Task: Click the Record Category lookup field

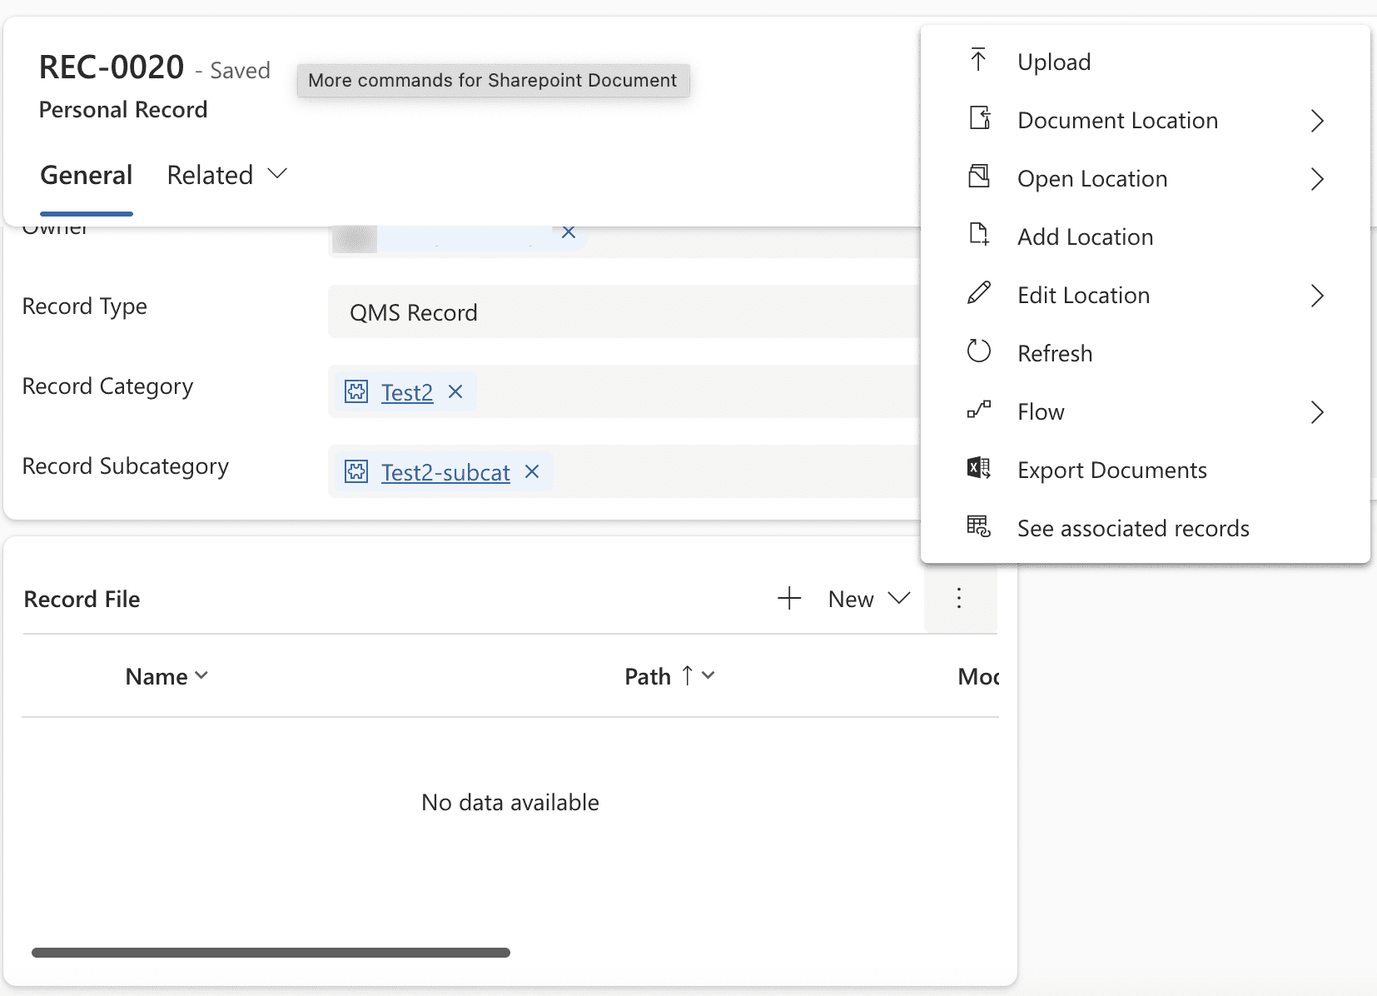Action: (624, 391)
